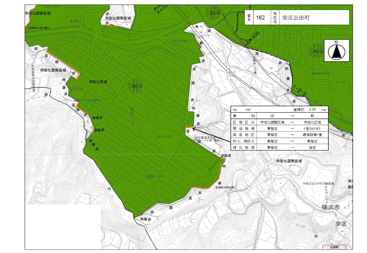Viewport: 367px width, 253px height.
Task: Click the red-boxed 公田町 label
Action: [x=334, y=247]
